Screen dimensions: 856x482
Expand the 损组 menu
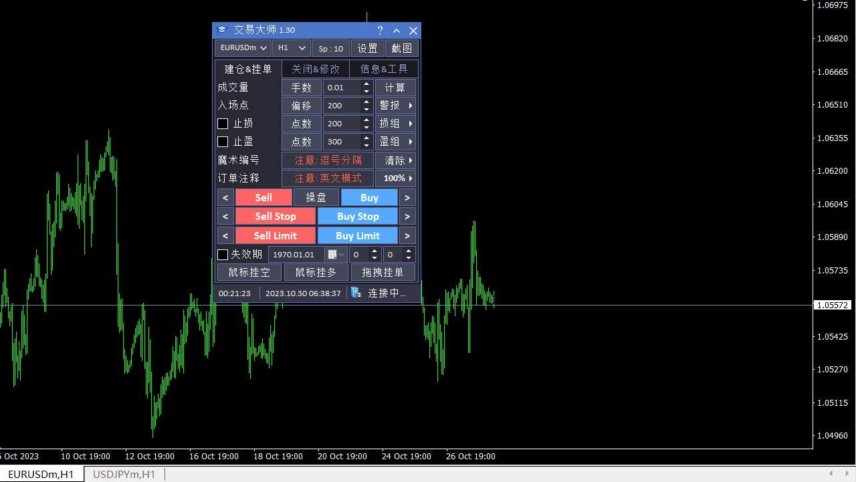pyautogui.click(x=395, y=124)
